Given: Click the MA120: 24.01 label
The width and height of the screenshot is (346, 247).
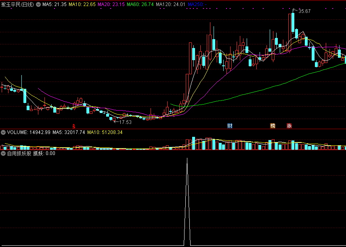Looking at the screenshot, I should click(170, 4).
